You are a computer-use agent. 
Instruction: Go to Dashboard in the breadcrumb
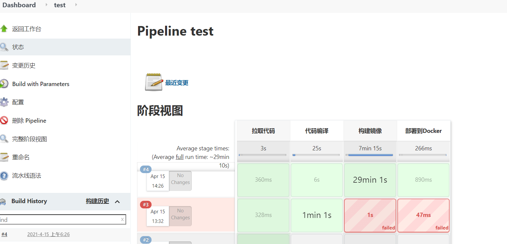pos(19,5)
